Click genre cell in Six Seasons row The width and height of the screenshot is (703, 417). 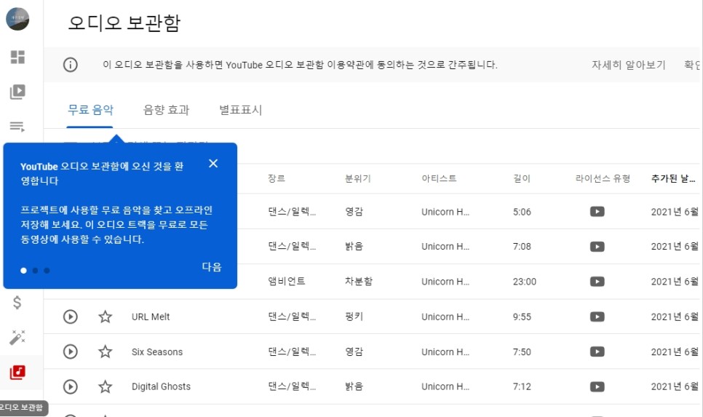[292, 352]
